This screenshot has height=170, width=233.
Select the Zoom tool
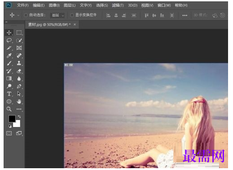(x=9, y=109)
